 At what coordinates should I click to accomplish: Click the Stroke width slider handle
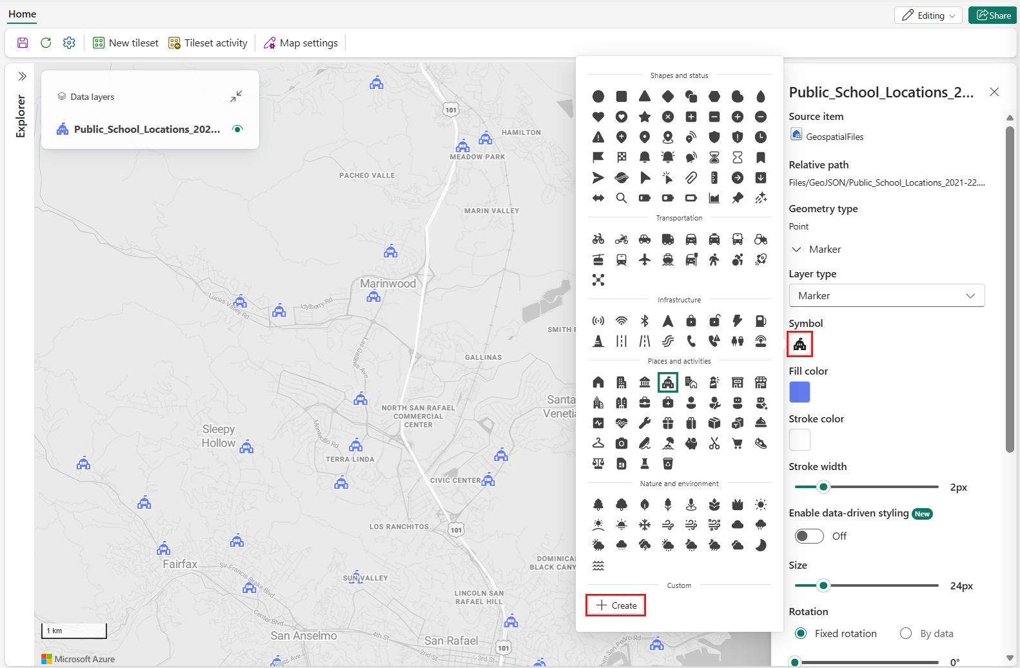823,487
